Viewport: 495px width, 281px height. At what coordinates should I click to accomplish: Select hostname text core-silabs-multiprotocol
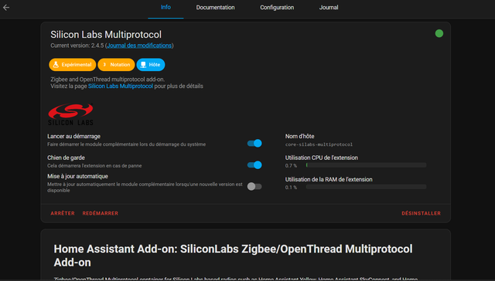(319, 144)
